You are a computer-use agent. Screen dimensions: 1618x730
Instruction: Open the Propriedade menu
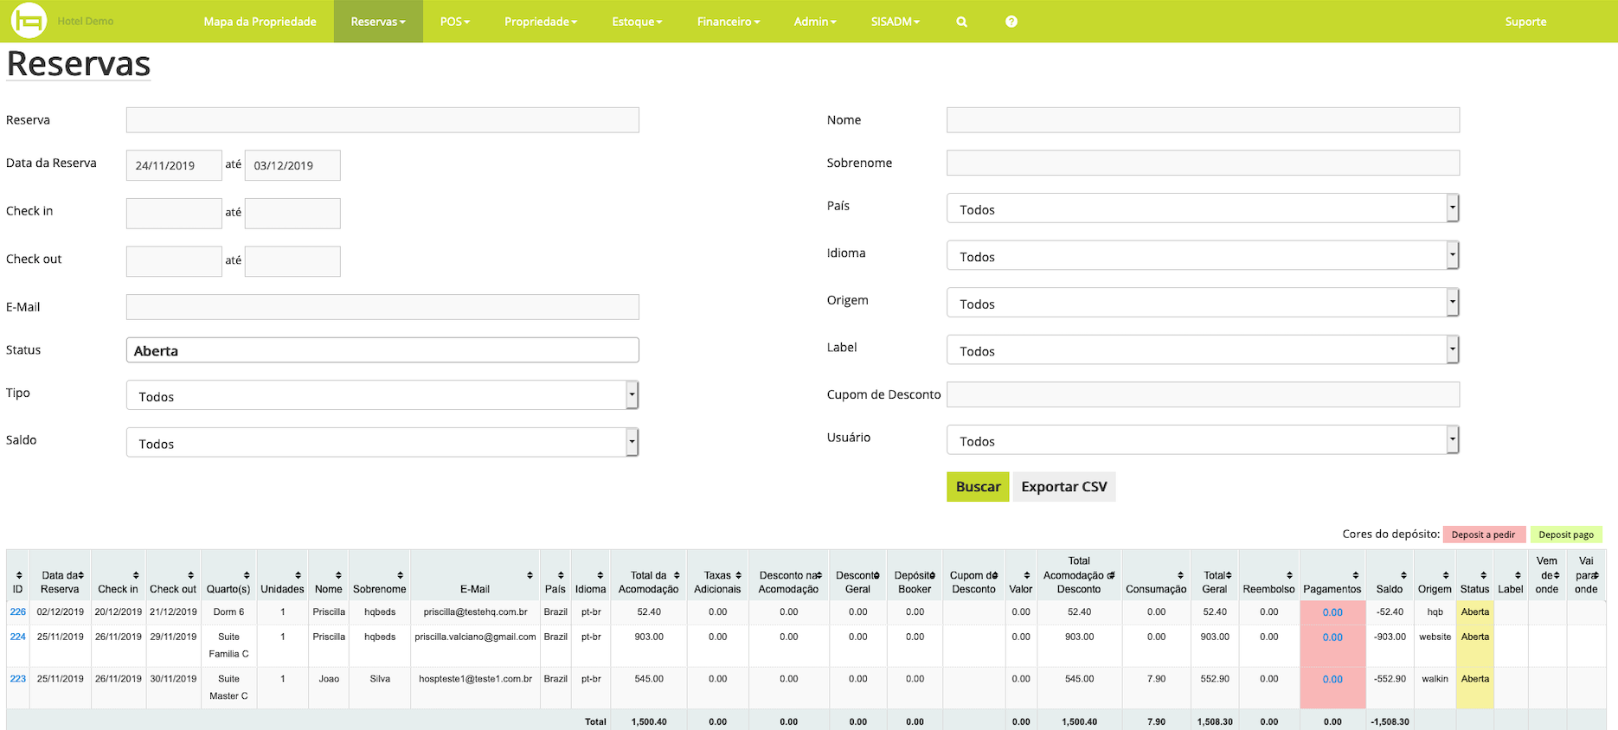point(541,22)
